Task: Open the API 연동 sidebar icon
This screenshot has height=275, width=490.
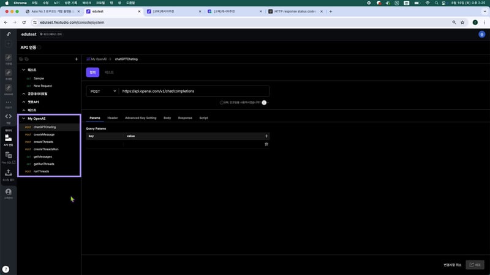Action: (9, 139)
